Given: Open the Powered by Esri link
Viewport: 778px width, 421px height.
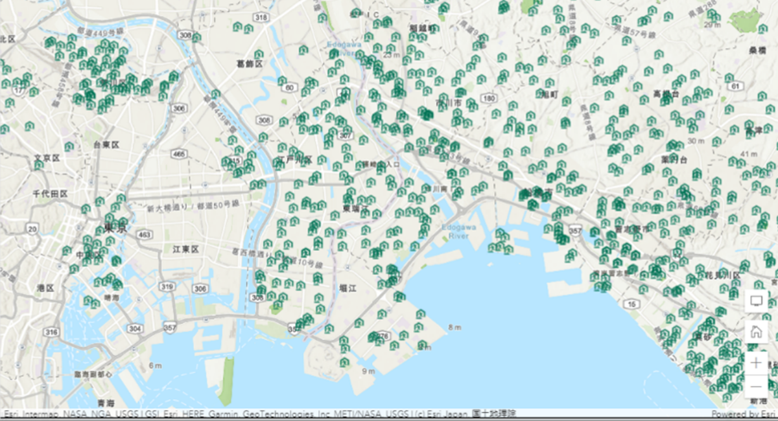Looking at the screenshot, I should (743, 414).
